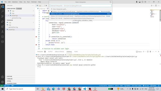Toggle Prettier status in status bar
This screenshot has width=161, height=91.
click(x=153, y=86)
